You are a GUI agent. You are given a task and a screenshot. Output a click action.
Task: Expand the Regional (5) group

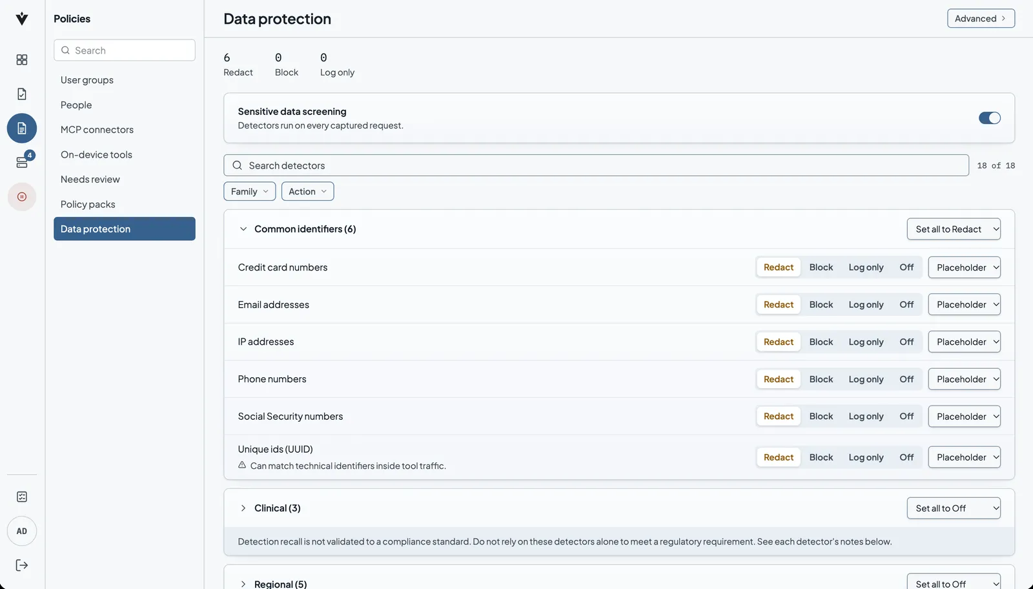(243, 584)
